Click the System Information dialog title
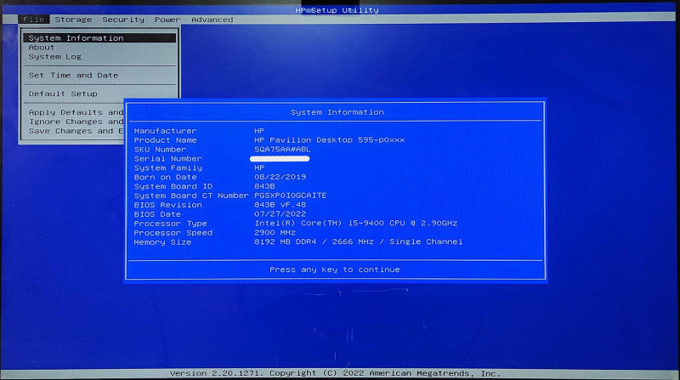Viewport: 680px width, 380px height. coord(337,112)
